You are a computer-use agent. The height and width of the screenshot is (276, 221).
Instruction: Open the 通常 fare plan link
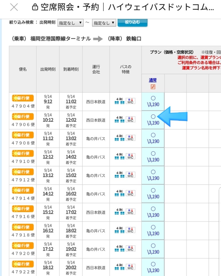point(152,80)
